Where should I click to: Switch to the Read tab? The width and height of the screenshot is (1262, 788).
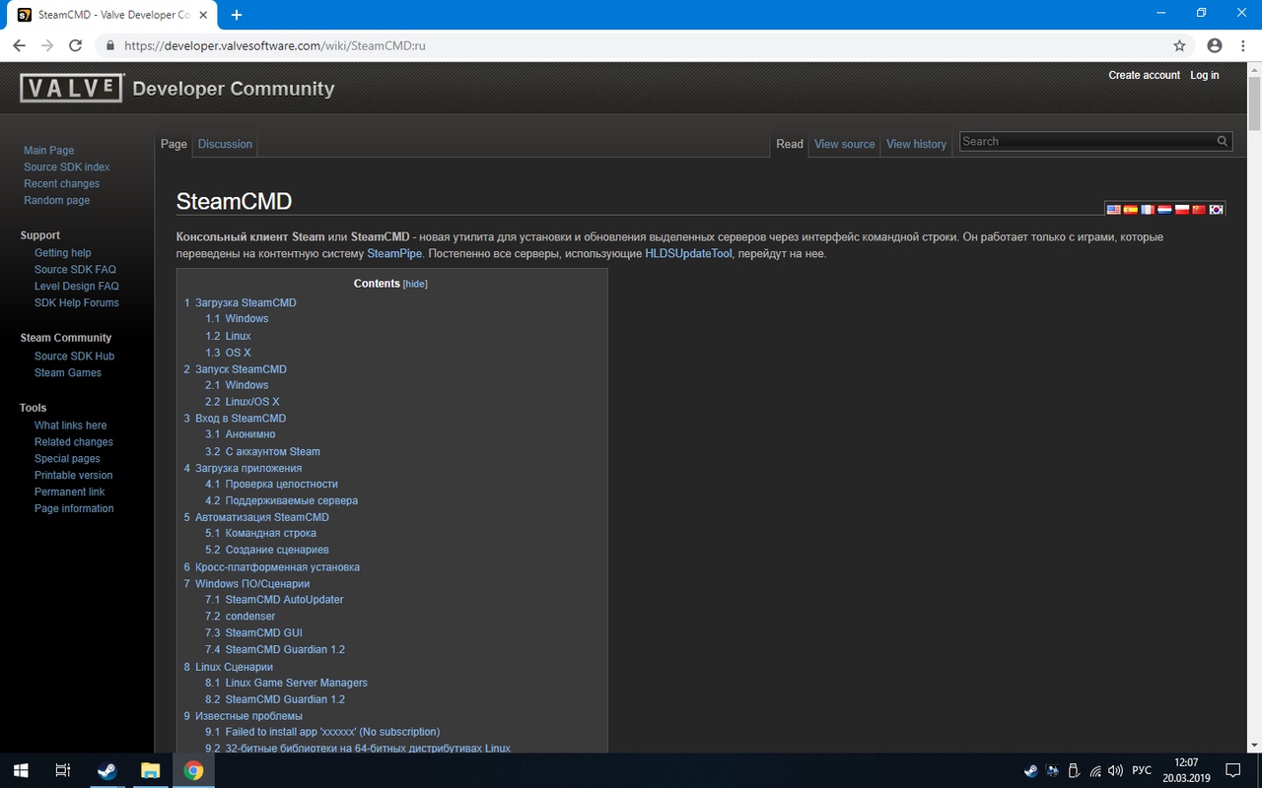[x=790, y=144]
